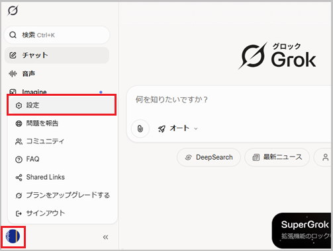Image resolution: width=333 pixels, height=251 pixels.
Task: Open the チャット sidebar item
Action: (57, 55)
